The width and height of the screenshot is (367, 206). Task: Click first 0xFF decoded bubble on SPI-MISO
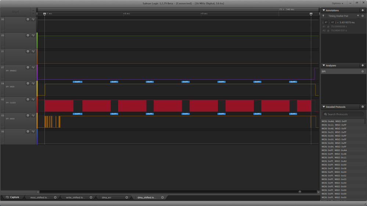[78, 114]
